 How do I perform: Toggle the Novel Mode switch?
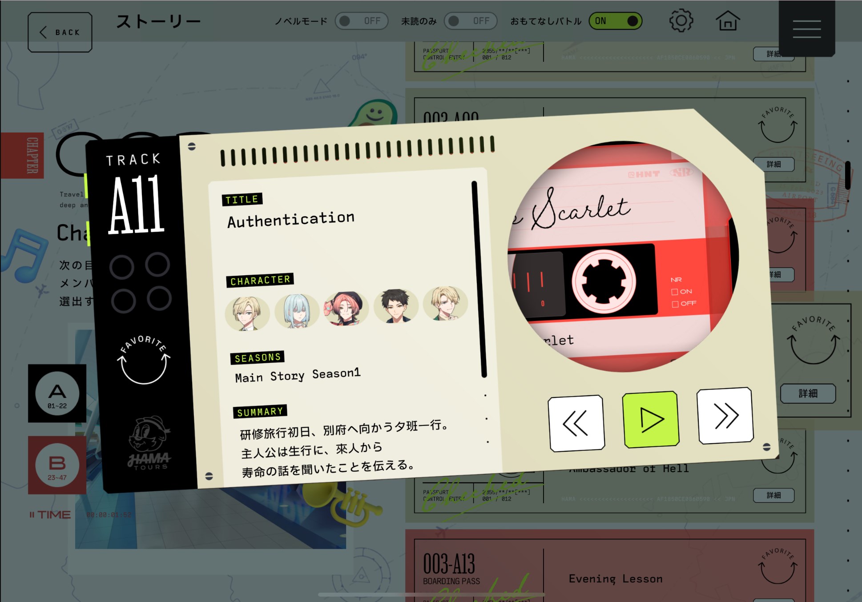tap(362, 21)
